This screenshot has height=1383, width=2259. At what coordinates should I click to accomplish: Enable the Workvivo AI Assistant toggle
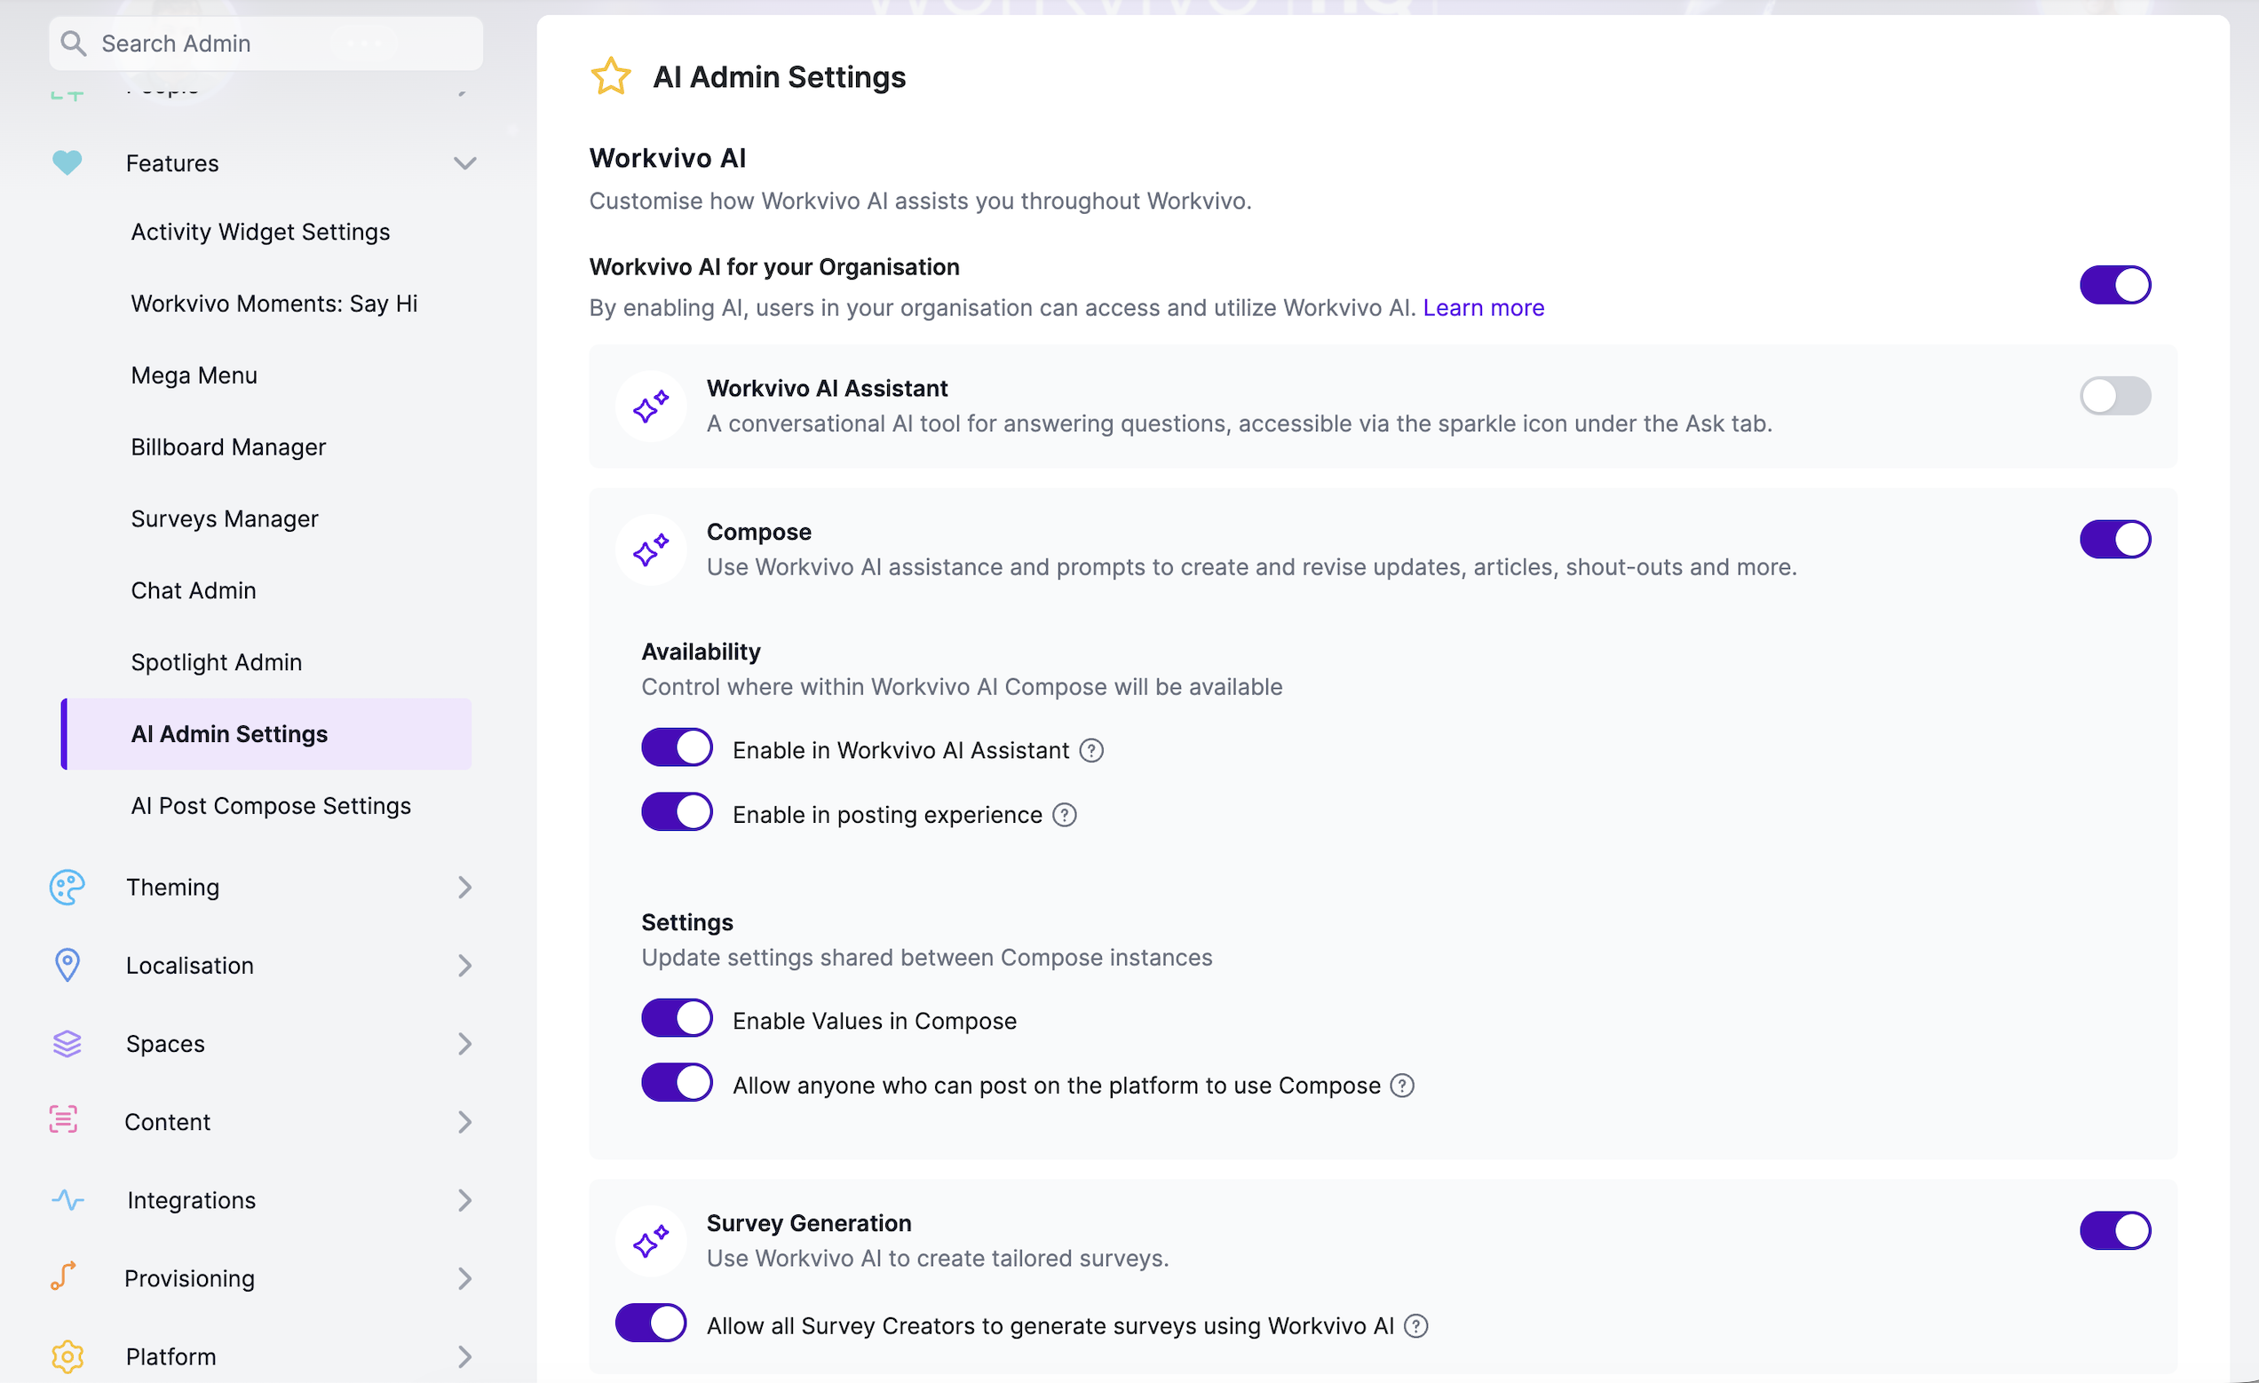point(2115,396)
